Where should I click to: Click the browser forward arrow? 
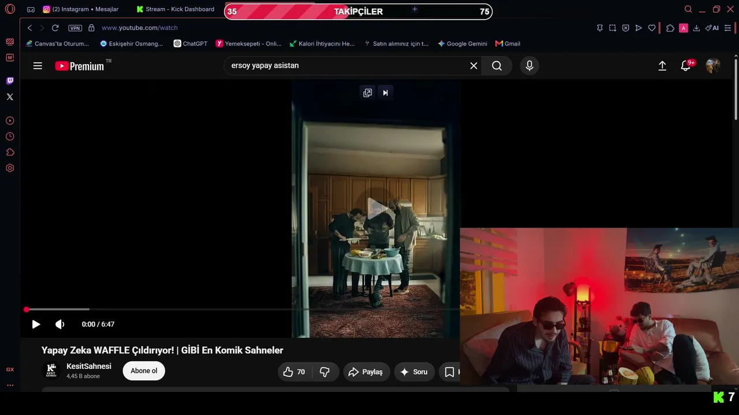pos(42,28)
